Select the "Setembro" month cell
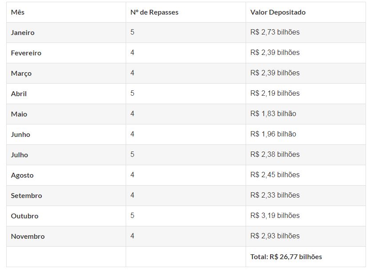Image resolution: width=378 pixels, height=272 pixels. tap(27, 196)
